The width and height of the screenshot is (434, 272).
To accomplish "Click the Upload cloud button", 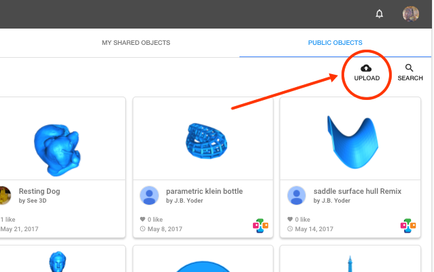I will [x=367, y=73].
